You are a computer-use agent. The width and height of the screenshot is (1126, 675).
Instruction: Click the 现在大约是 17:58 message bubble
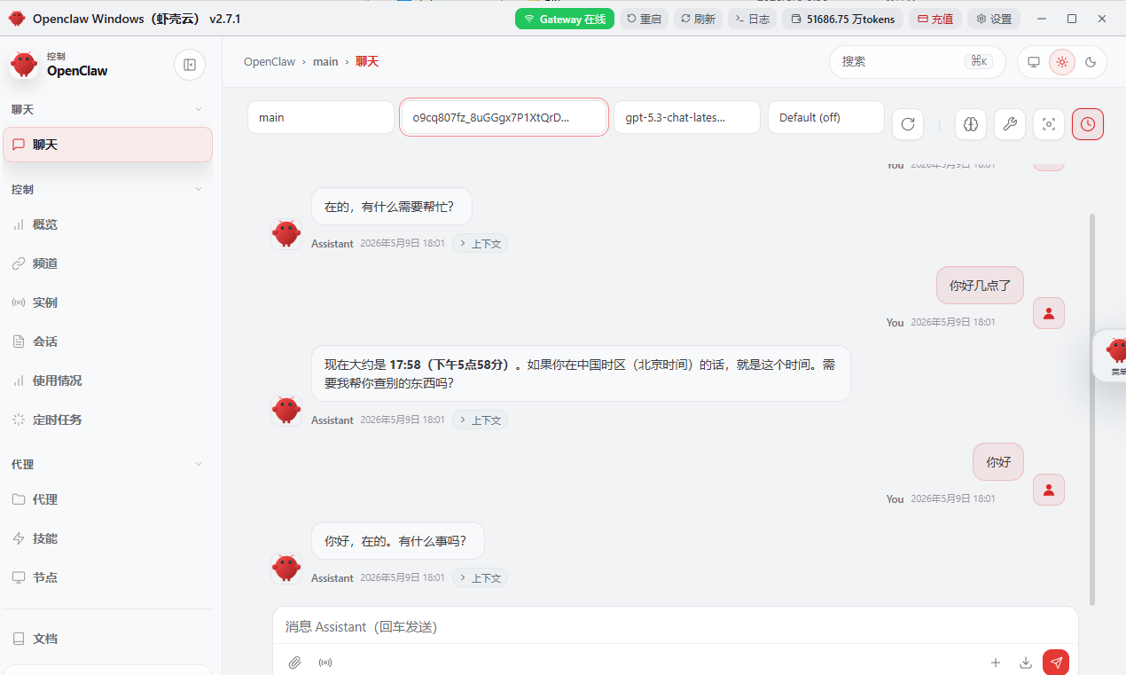[581, 373]
